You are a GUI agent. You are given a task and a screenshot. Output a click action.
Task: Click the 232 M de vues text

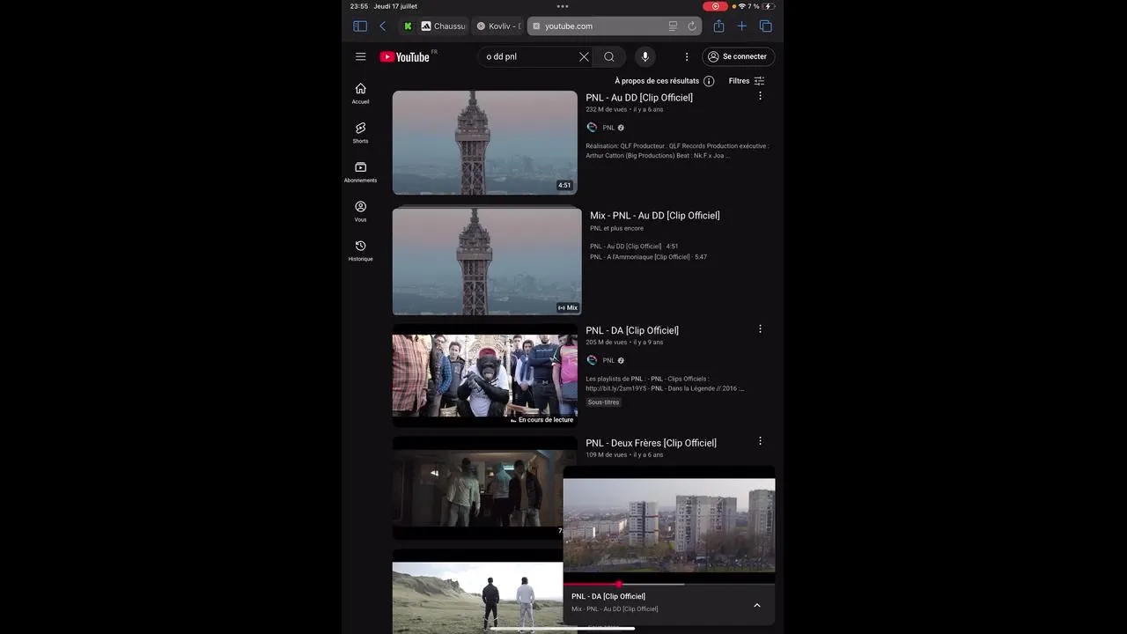coord(607,110)
